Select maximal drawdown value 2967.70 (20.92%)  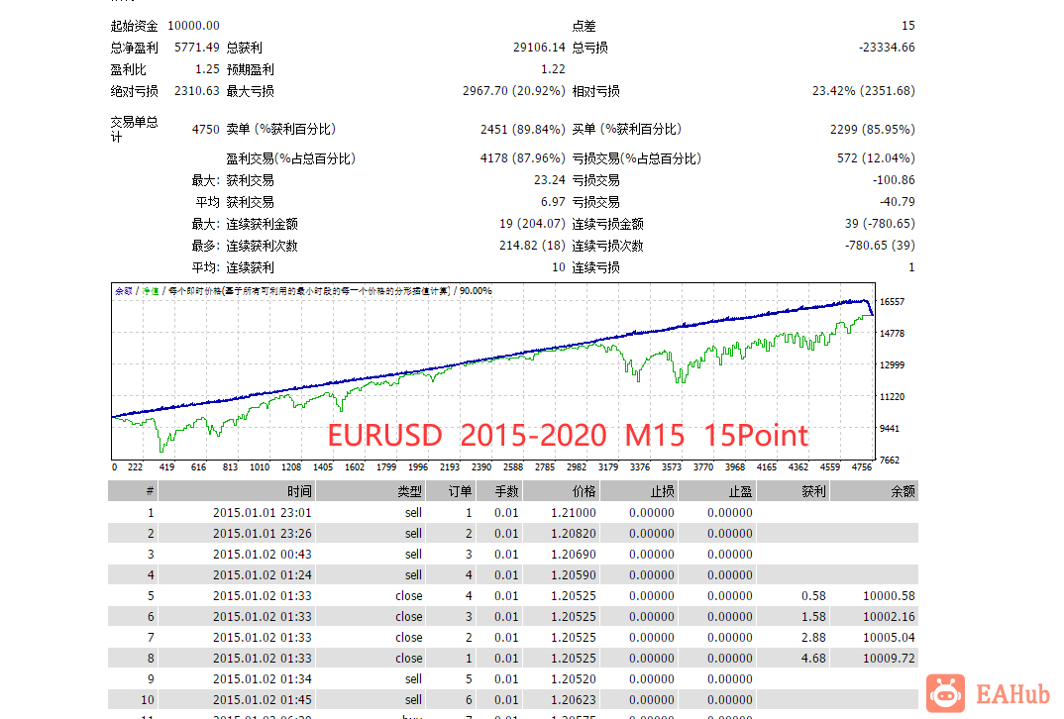click(x=514, y=91)
